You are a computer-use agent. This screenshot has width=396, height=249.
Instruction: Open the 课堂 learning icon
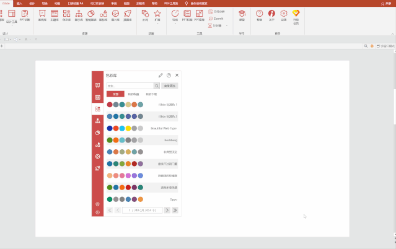pos(242,15)
